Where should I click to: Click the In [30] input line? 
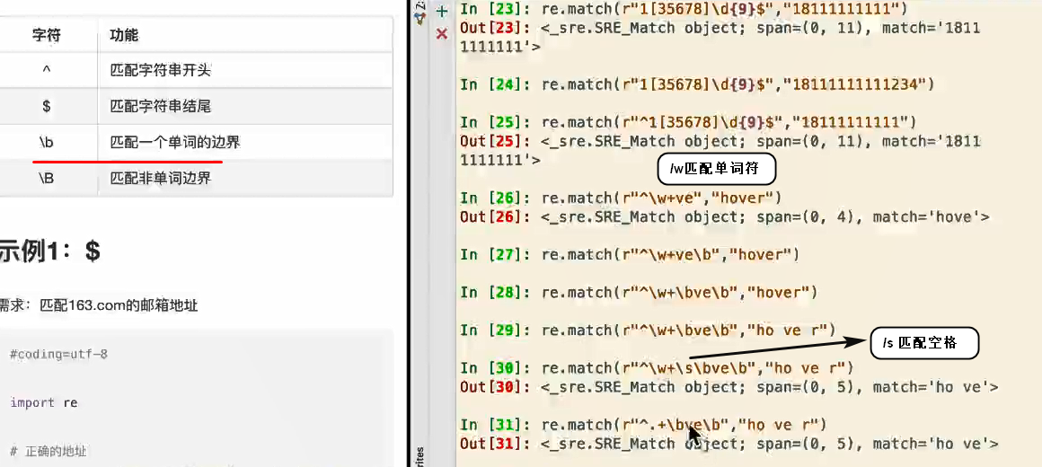(x=657, y=368)
